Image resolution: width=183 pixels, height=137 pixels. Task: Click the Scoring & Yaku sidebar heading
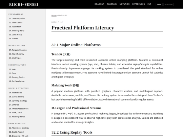click(17, 65)
